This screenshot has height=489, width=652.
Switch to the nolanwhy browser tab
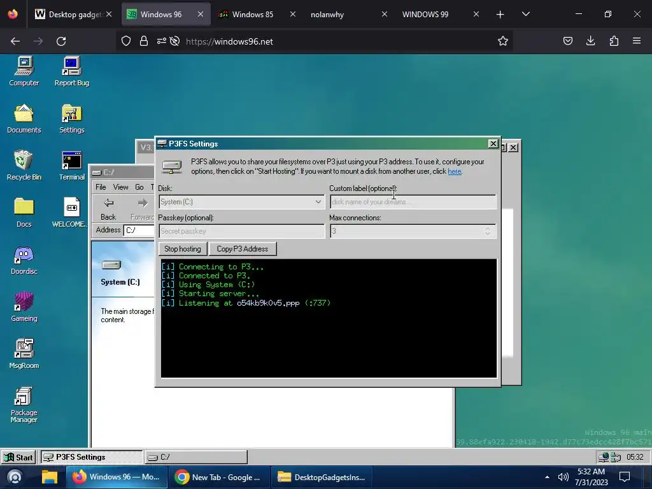pyautogui.click(x=327, y=14)
